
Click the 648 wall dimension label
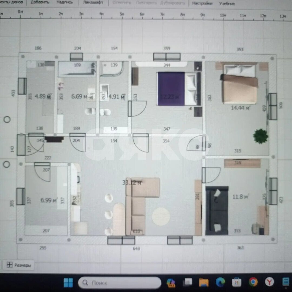(x=136, y=248)
